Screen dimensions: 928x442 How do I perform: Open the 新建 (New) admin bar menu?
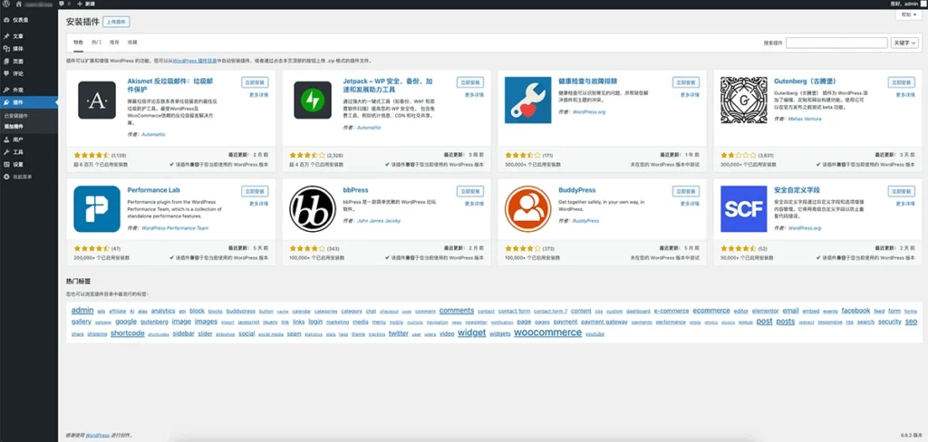click(x=84, y=4)
